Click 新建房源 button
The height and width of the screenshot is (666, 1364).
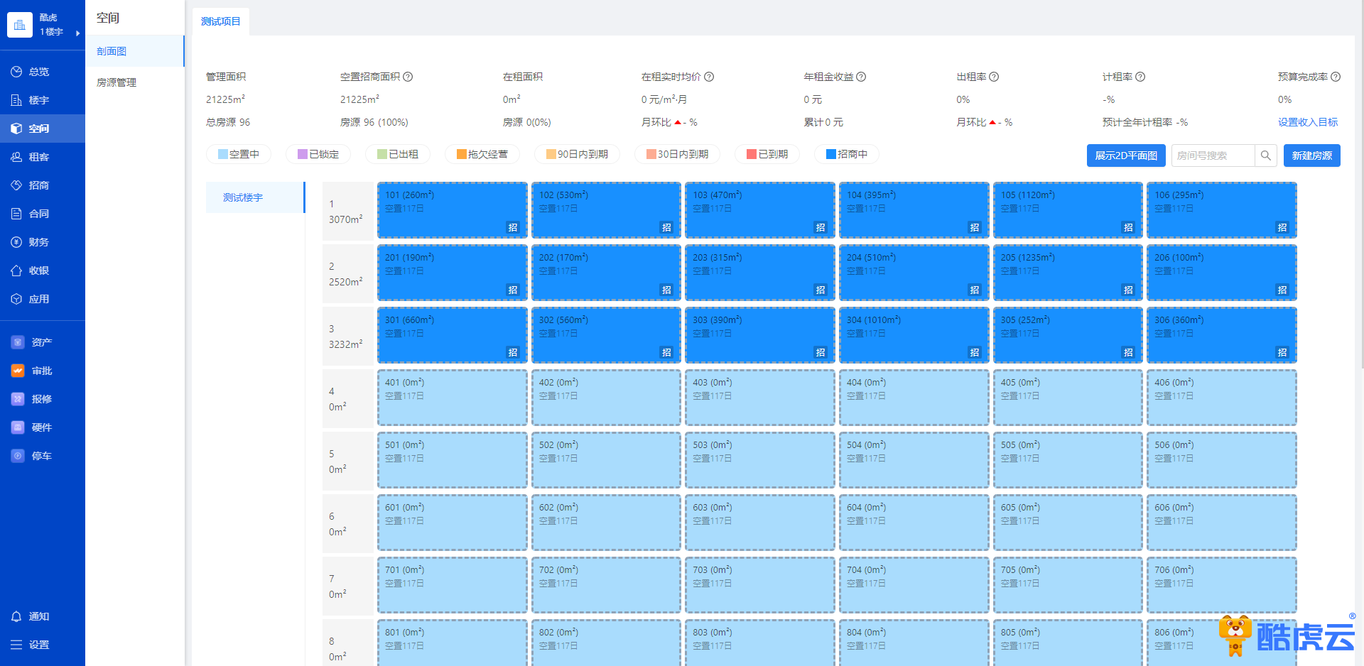point(1312,155)
